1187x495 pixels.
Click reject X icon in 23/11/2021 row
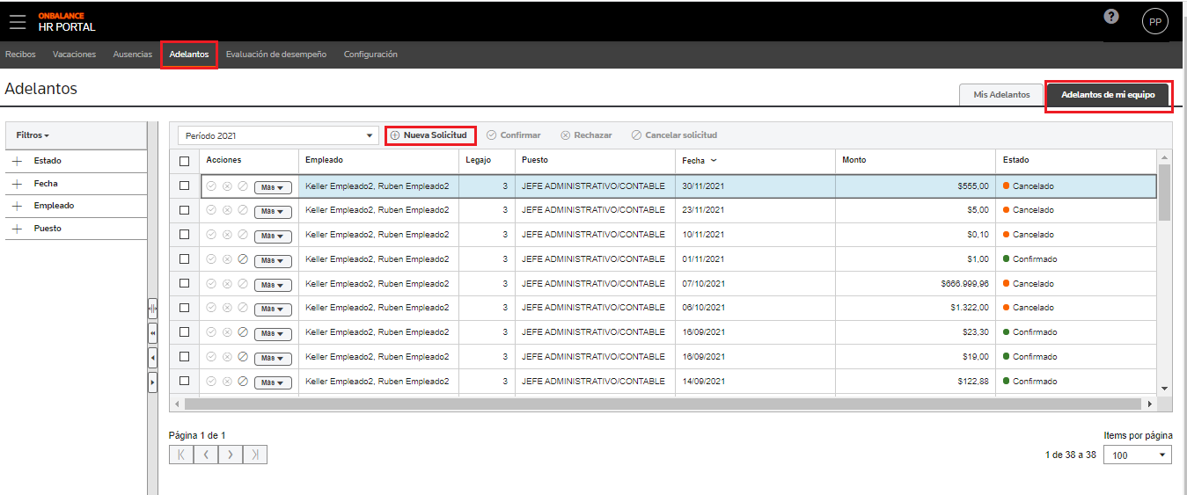click(227, 211)
